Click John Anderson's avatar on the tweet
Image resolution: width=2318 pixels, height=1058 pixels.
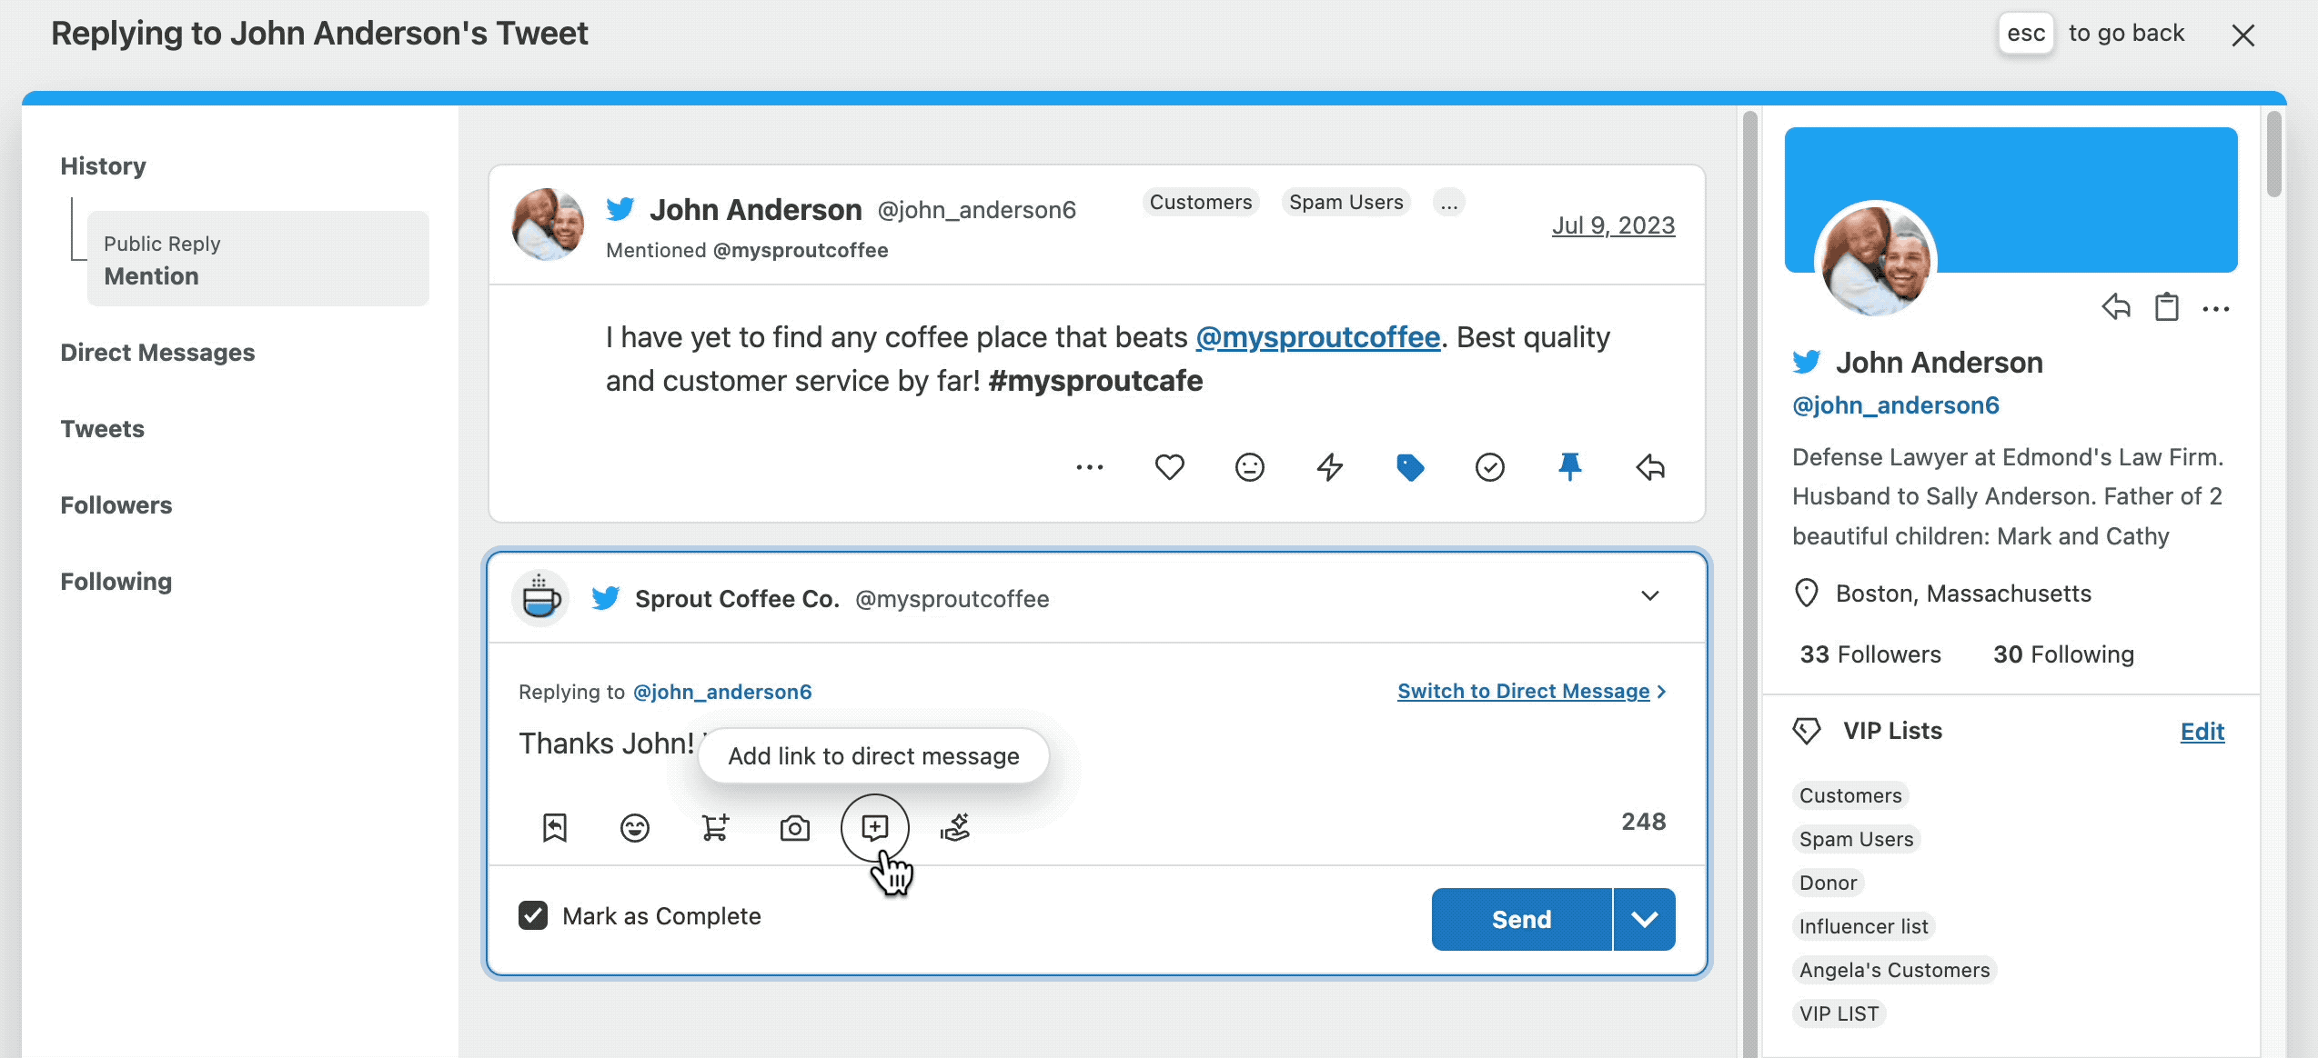(548, 225)
